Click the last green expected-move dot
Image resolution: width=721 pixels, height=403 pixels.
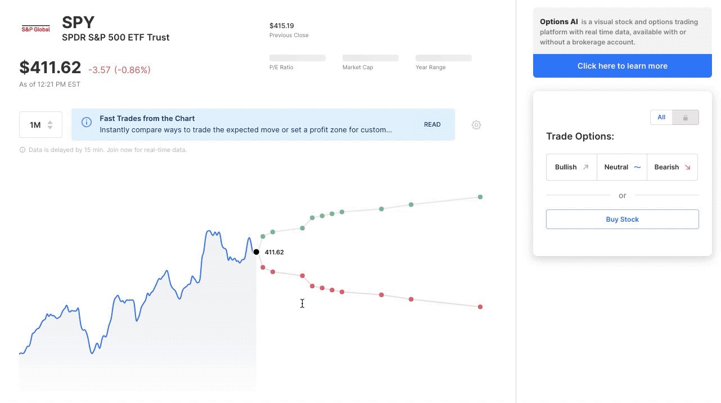click(480, 197)
